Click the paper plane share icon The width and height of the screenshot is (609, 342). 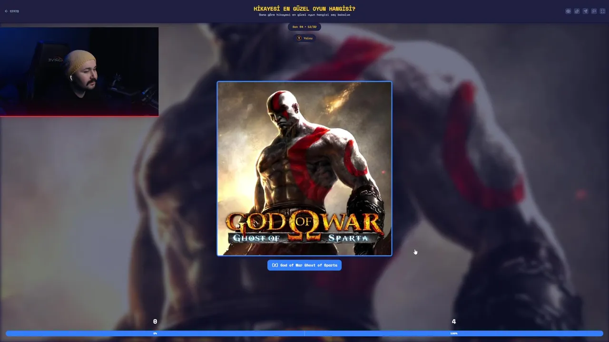pyautogui.click(x=585, y=11)
